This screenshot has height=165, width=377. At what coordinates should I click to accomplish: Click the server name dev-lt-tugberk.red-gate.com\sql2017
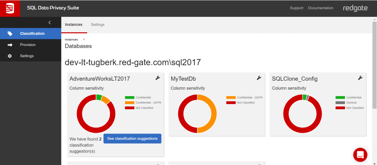click(133, 62)
